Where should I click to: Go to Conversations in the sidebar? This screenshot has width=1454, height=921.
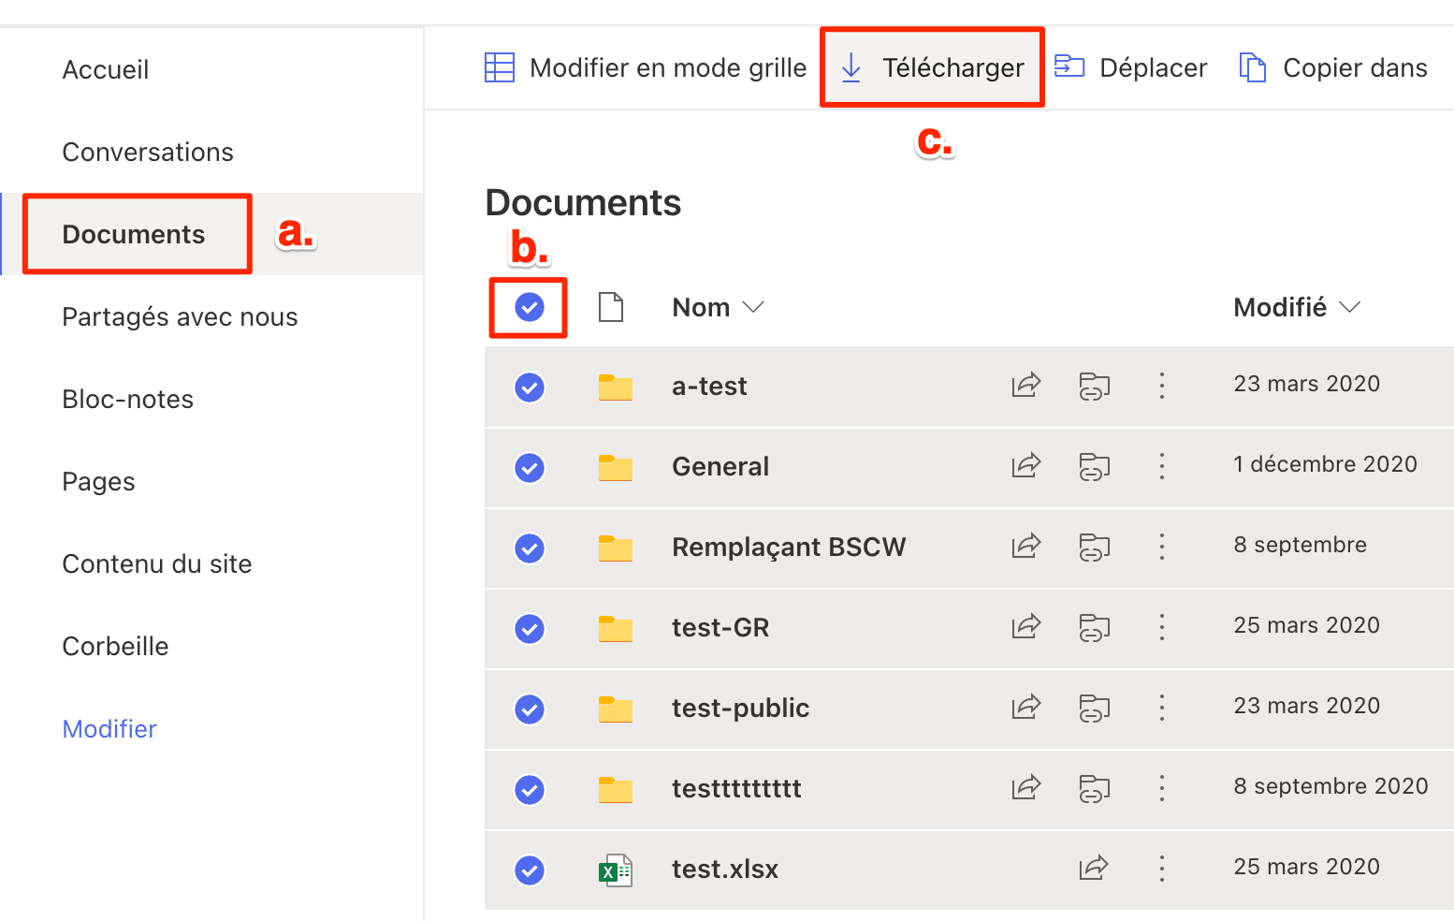(x=148, y=152)
